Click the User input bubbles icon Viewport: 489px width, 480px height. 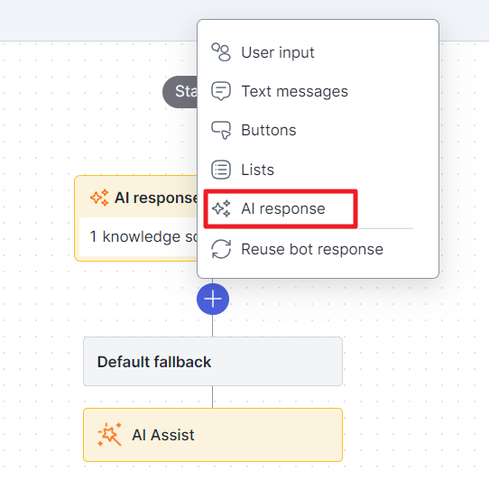221,52
